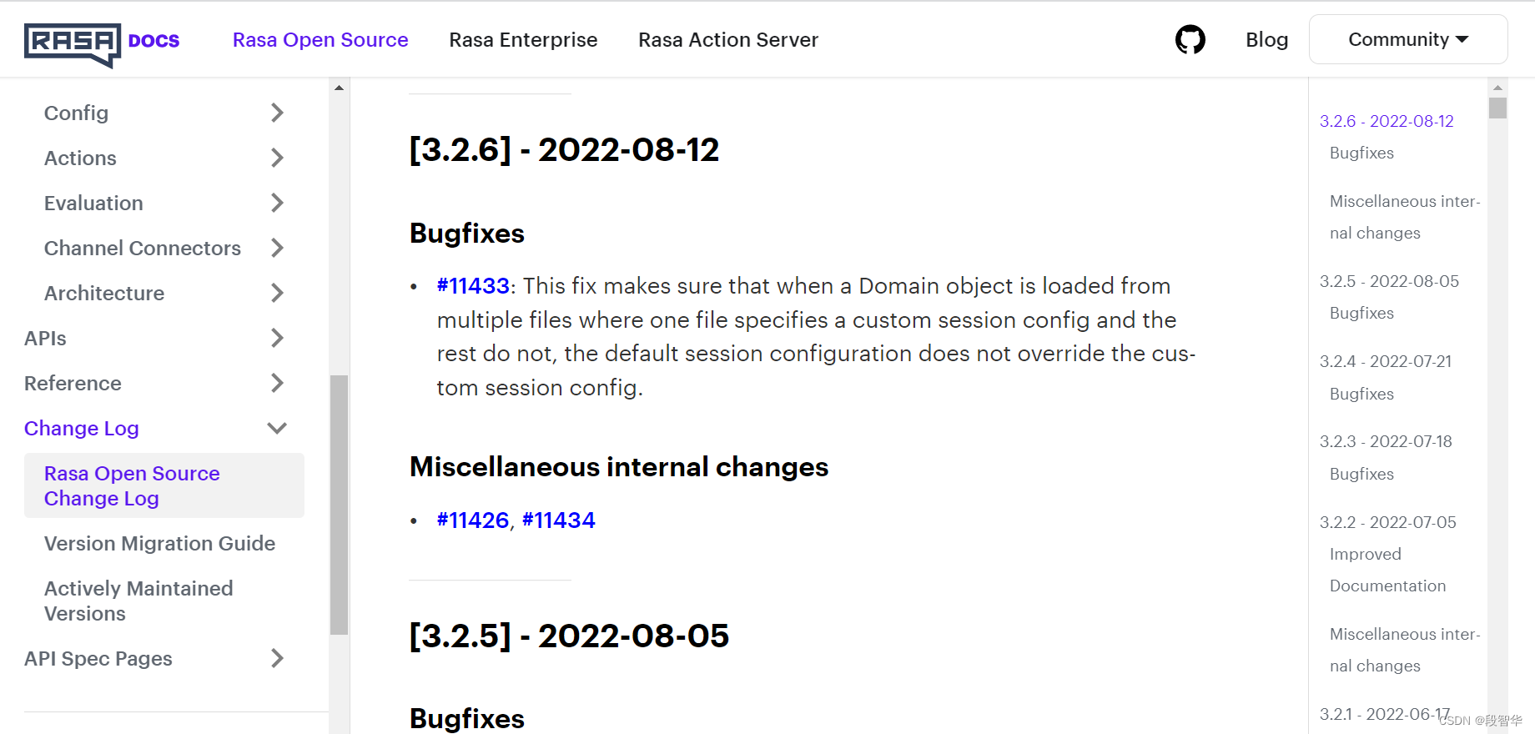Jump to 3.2.2 - 2022-07-05 in contents

coord(1388,522)
